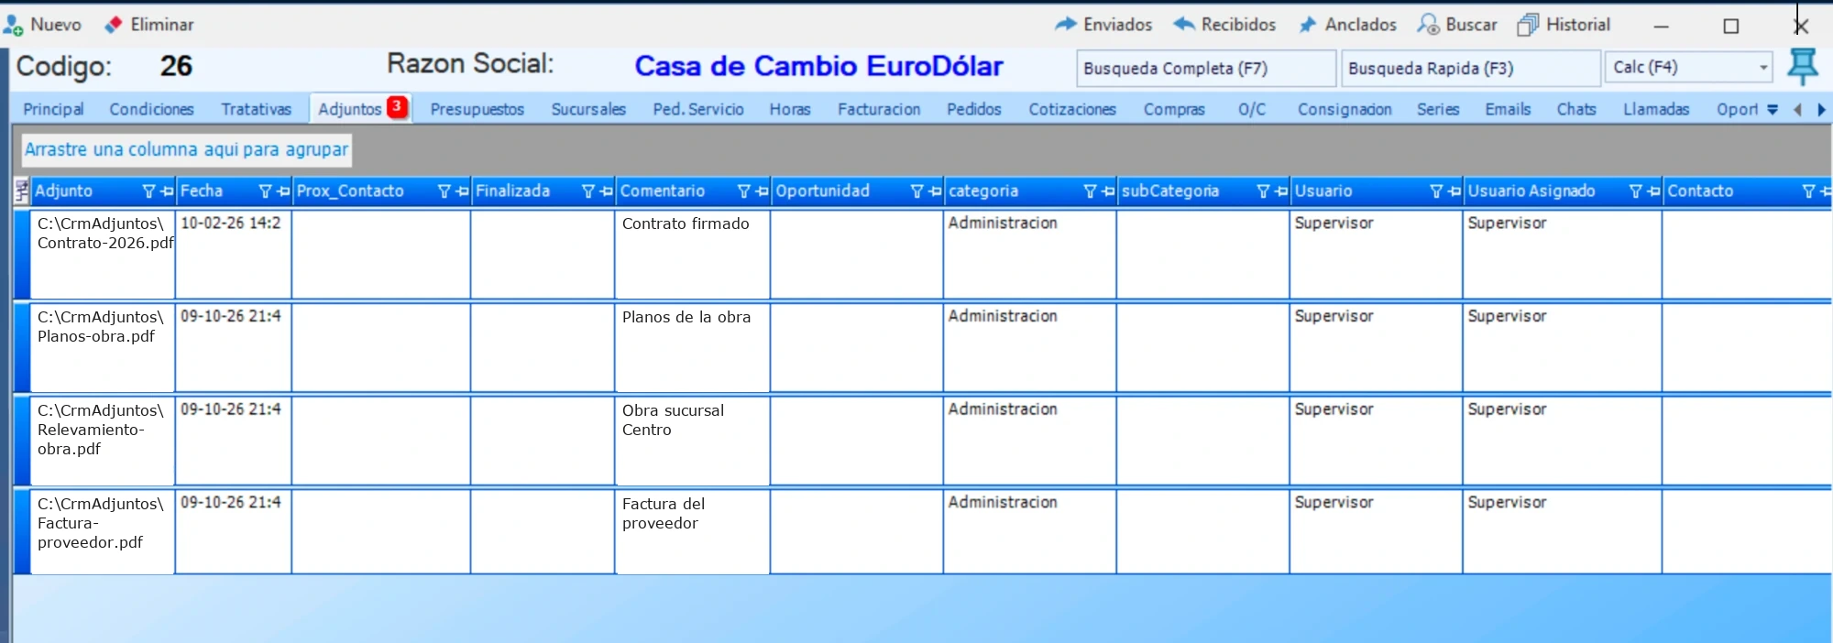Click the pin icon on Usuario Asignado column
This screenshot has height=643, width=1833.
click(1653, 191)
